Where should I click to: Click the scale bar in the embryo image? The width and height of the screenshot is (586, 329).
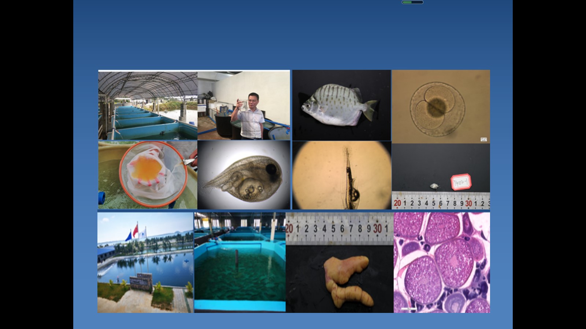pos(483,139)
